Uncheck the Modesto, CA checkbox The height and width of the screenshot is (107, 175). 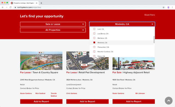point(94,43)
